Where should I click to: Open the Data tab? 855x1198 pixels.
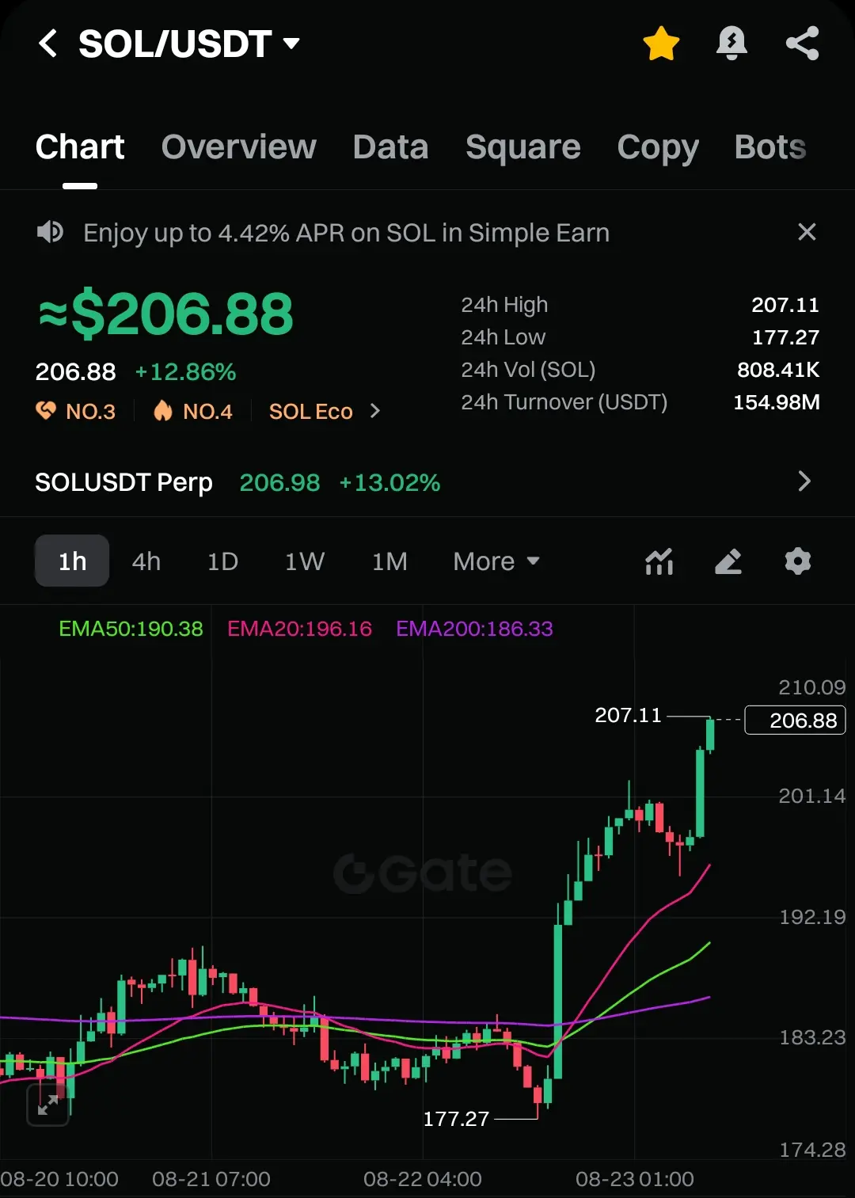[390, 147]
